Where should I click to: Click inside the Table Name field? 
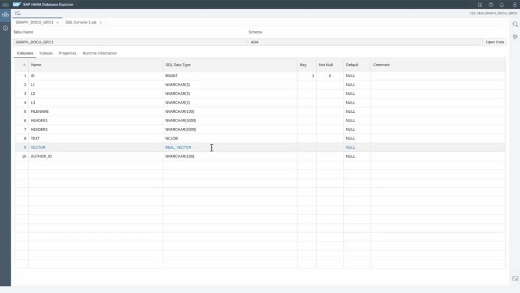(x=130, y=42)
